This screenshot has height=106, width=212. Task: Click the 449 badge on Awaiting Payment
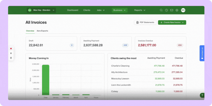click(x=125, y=45)
